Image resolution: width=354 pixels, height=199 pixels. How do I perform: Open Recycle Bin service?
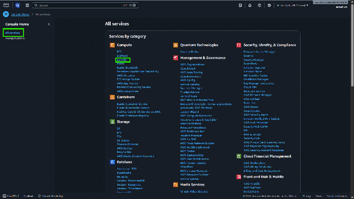(x=124, y=152)
